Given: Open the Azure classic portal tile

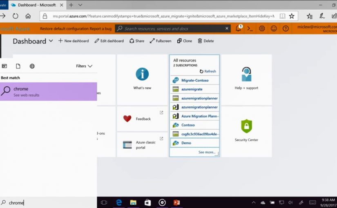Looking at the screenshot, I should coord(142,145).
